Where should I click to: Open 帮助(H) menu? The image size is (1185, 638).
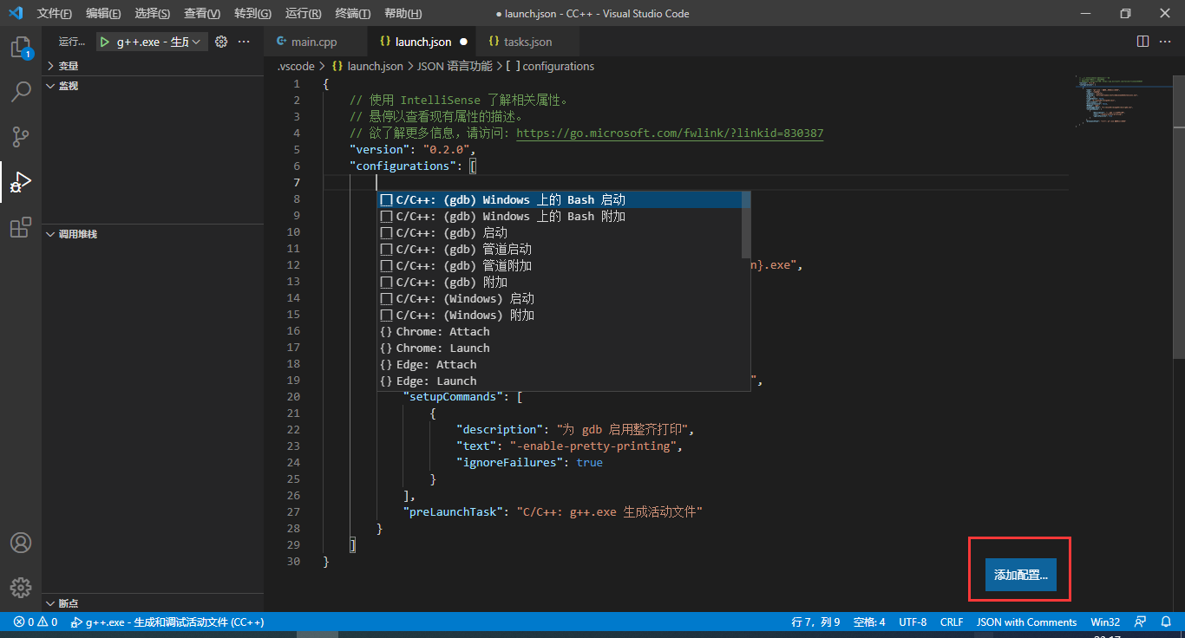403,14
